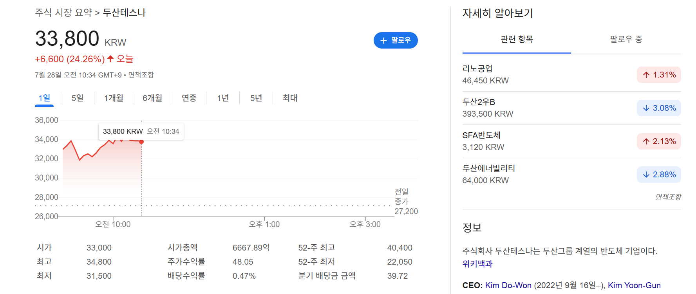Click the 2.88% down-change badge
This screenshot has height=294, width=696.
[659, 175]
